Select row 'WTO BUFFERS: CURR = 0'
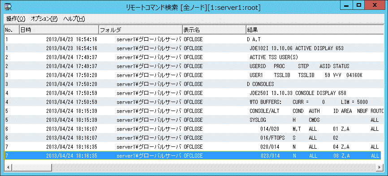The width and height of the screenshot is (388, 176). 193,102
